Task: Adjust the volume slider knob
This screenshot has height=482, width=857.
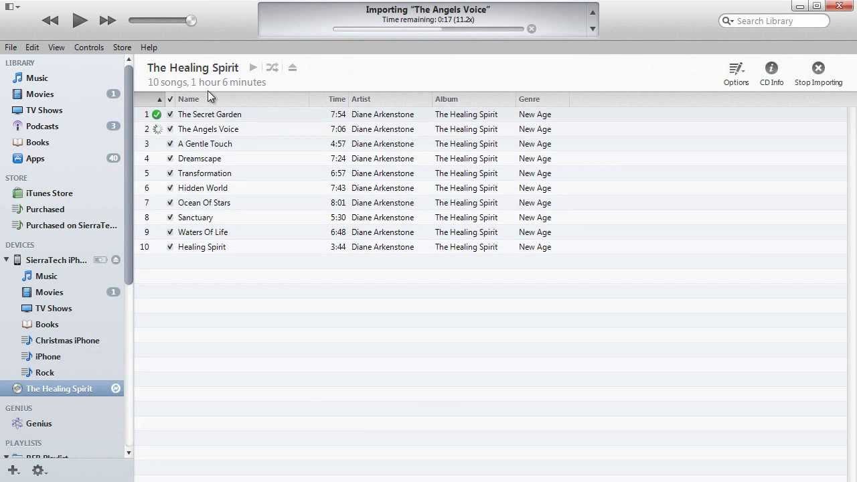Action: [x=191, y=21]
